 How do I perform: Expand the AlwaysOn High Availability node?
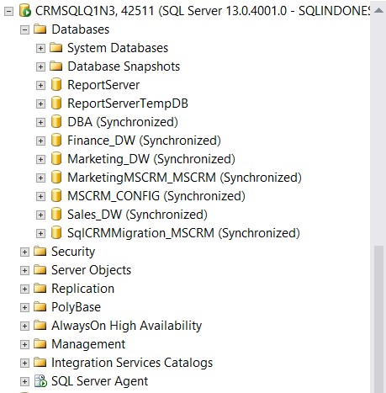[24, 326]
